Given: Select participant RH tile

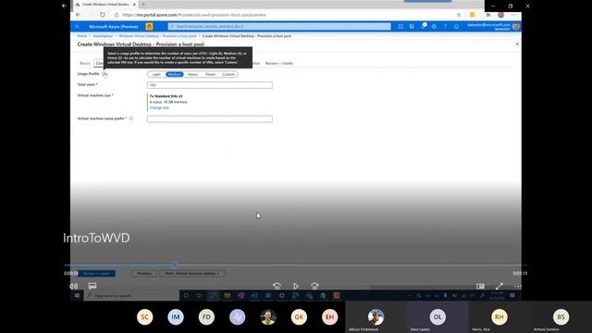Looking at the screenshot, I should [499, 317].
